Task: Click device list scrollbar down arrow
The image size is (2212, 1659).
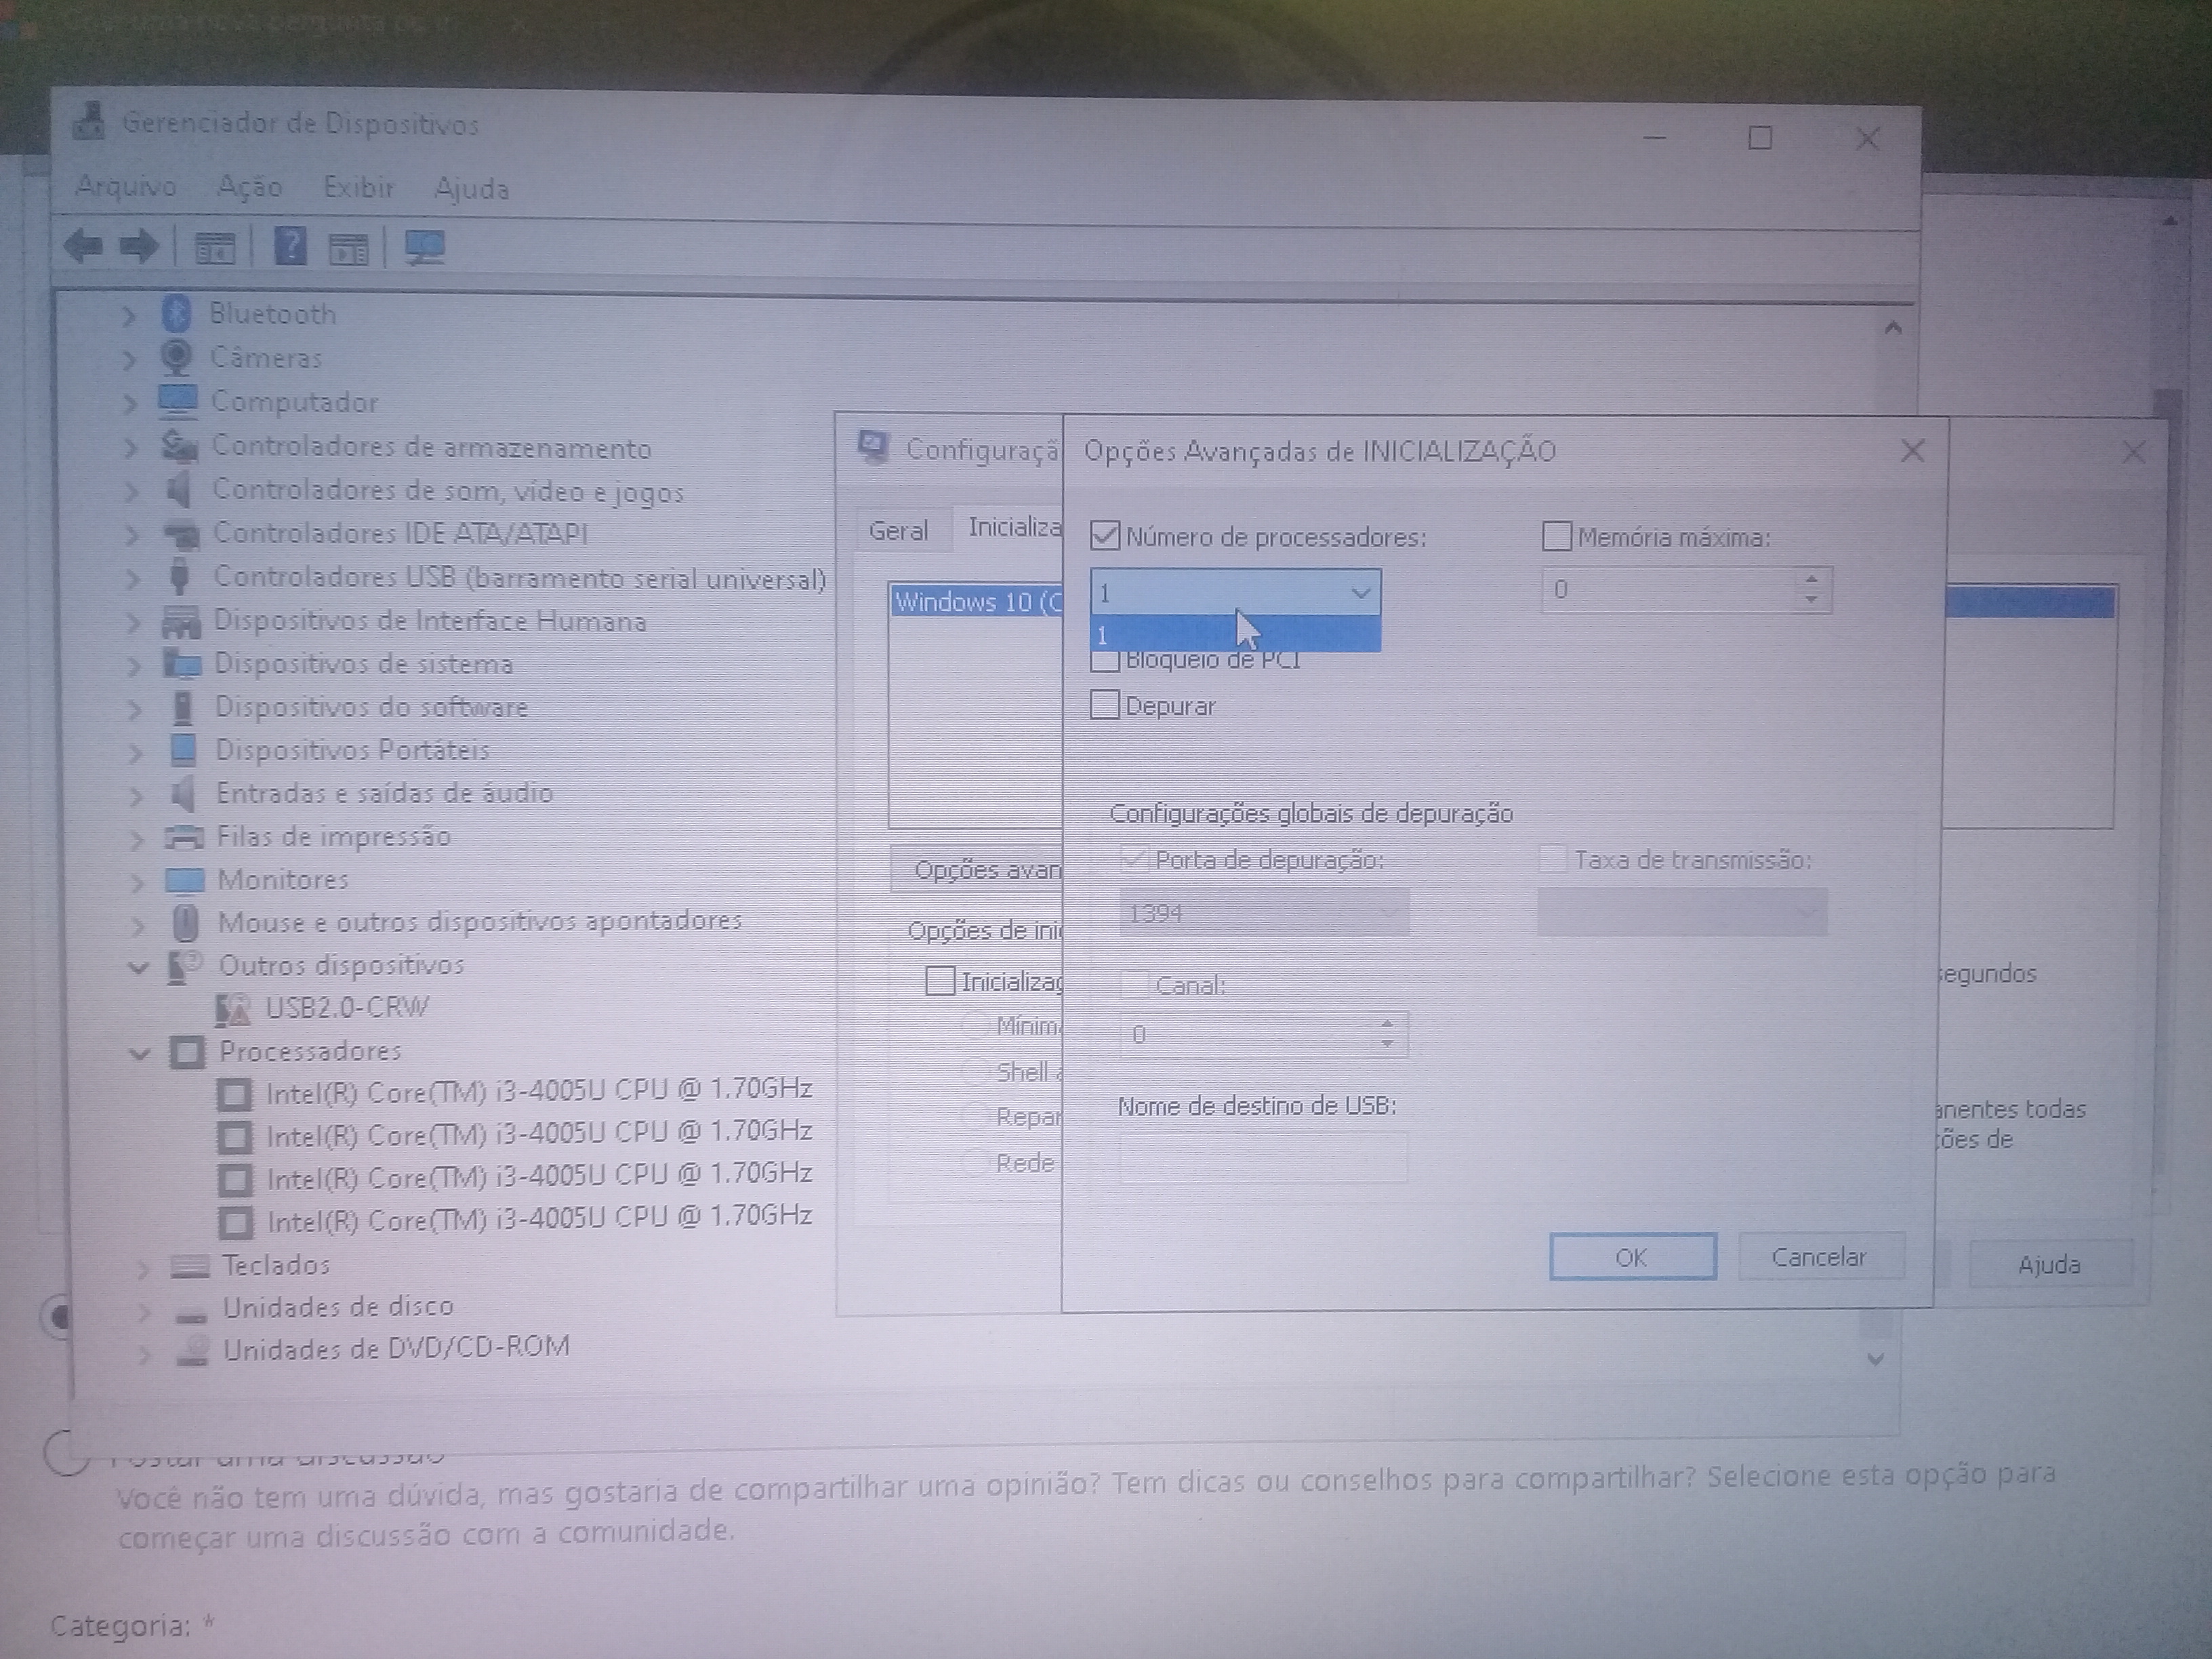Action: (1876, 1359)
